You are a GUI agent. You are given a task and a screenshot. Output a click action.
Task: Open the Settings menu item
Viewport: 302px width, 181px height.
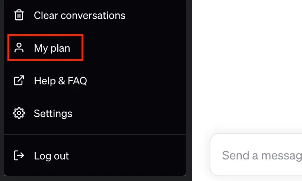pos(95,113)
